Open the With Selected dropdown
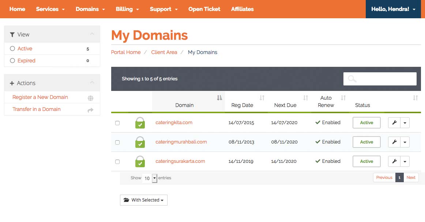 point(144,200)
